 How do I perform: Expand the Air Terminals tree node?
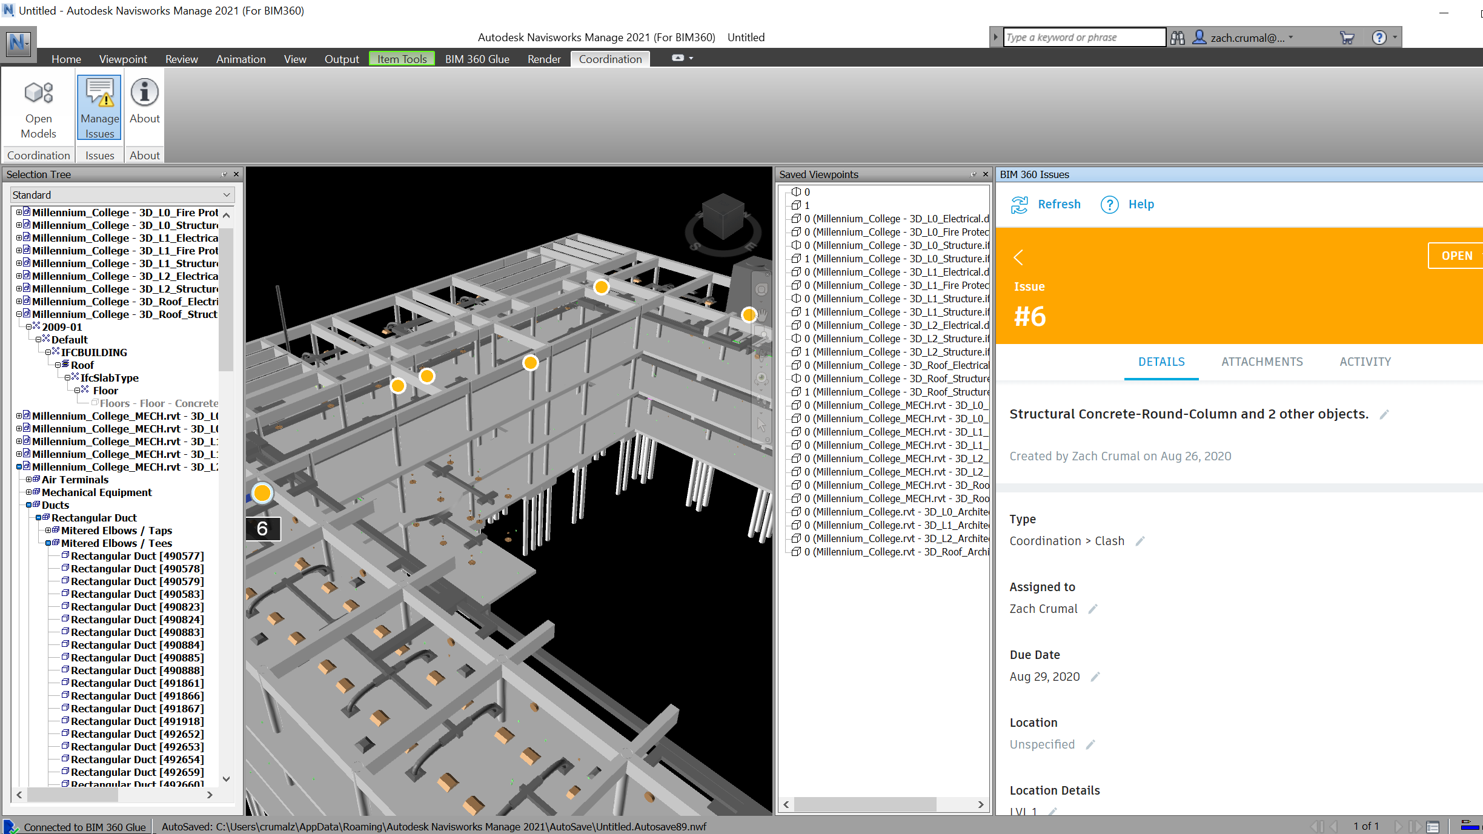[28, 480]
